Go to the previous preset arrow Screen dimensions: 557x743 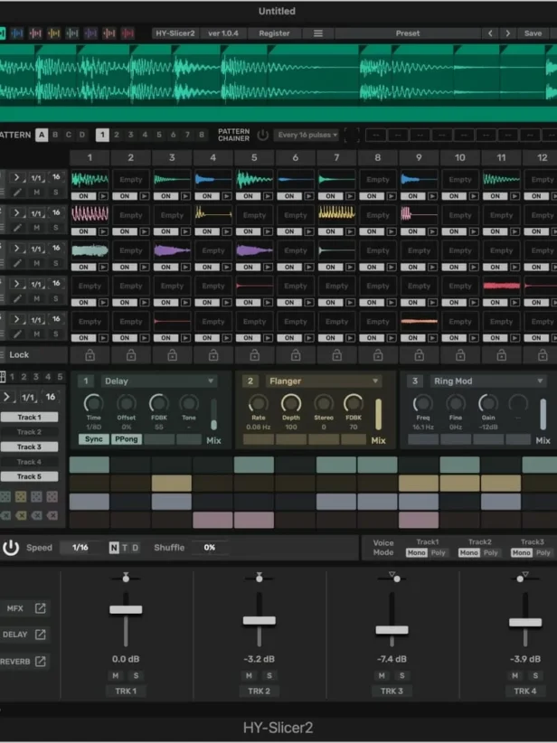(x=490, y=33)
